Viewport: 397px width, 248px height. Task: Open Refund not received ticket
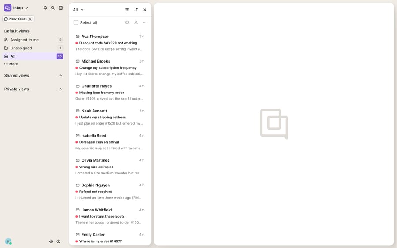(x=110, y=191)
